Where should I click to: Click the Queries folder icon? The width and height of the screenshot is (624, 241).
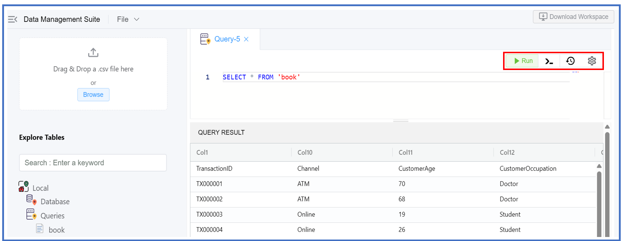[31, 214]
